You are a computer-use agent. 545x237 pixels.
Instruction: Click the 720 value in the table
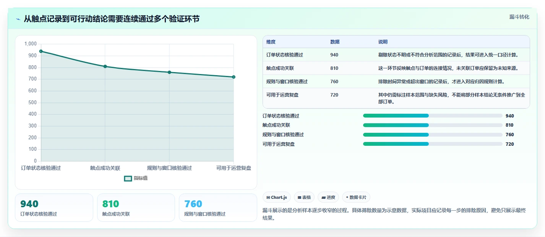pos(334,95)
